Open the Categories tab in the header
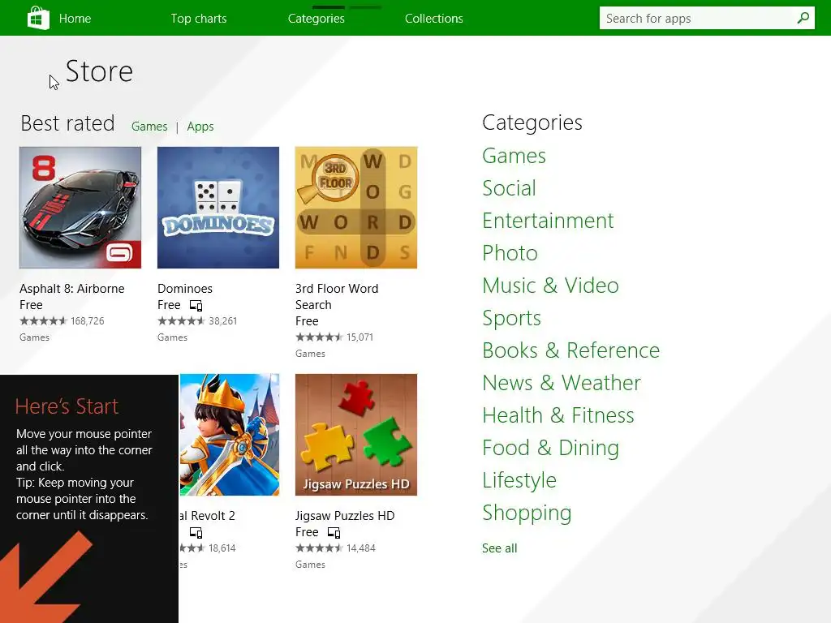Screen dimensions: 831x623 [x=316, y=19]
